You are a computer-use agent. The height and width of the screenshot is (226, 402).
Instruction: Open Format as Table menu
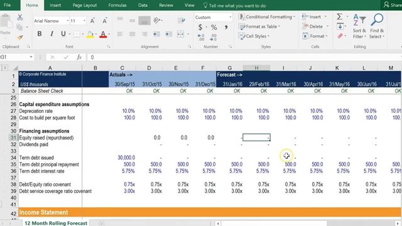[x=259, y=26]
